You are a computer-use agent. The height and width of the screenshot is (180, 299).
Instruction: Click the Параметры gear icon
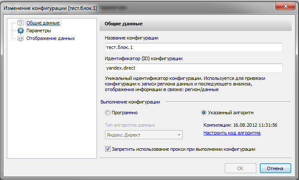point(20,31)
